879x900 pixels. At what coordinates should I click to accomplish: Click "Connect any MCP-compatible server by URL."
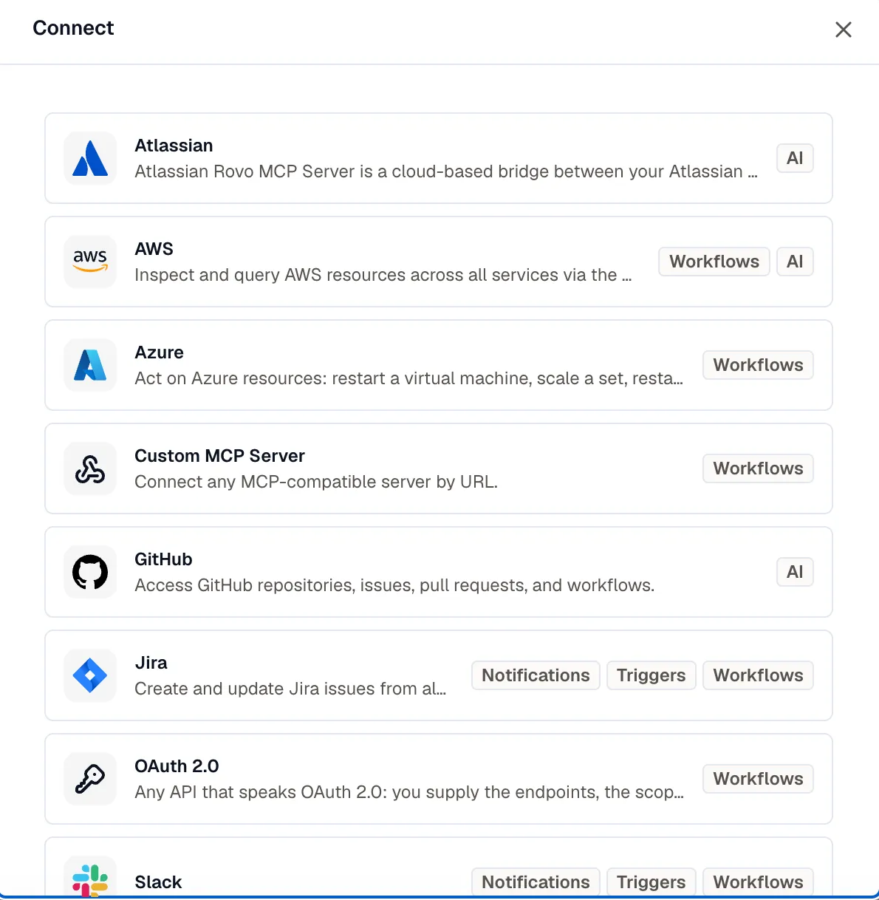coord(316,482)
